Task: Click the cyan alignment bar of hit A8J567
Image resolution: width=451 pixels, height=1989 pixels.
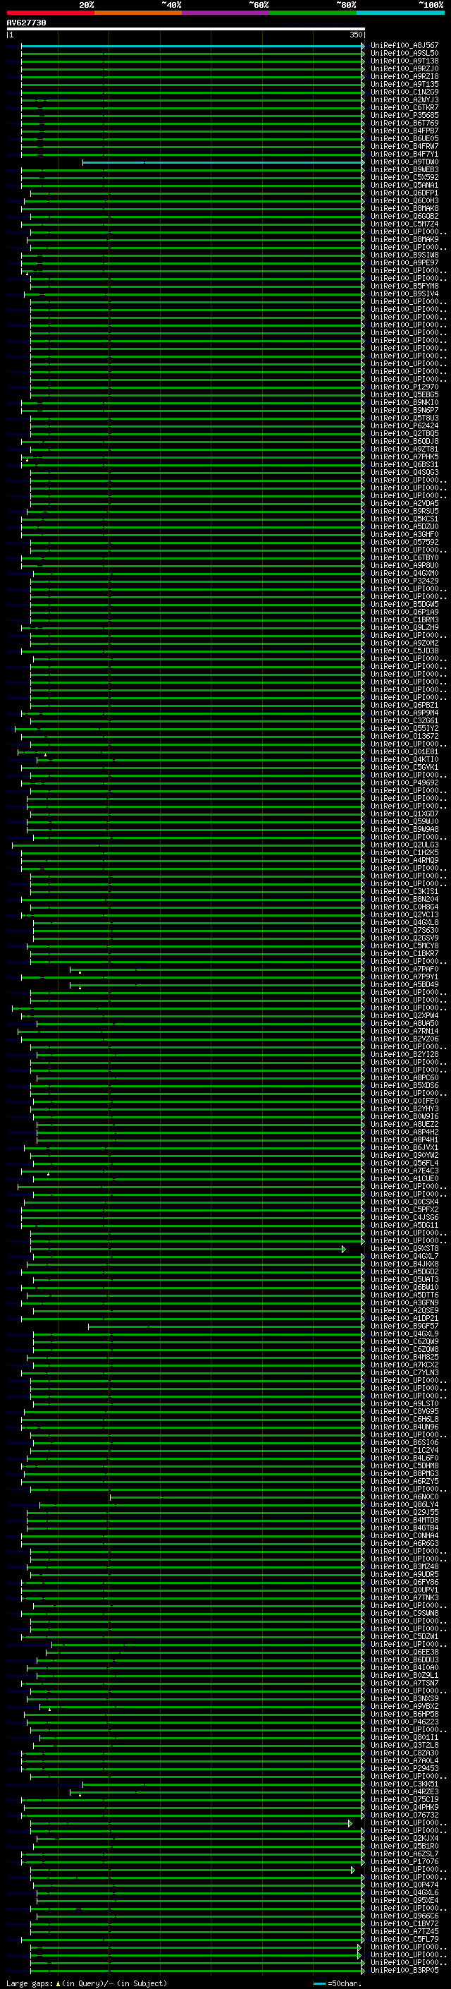Action: [x=192, y=46]
